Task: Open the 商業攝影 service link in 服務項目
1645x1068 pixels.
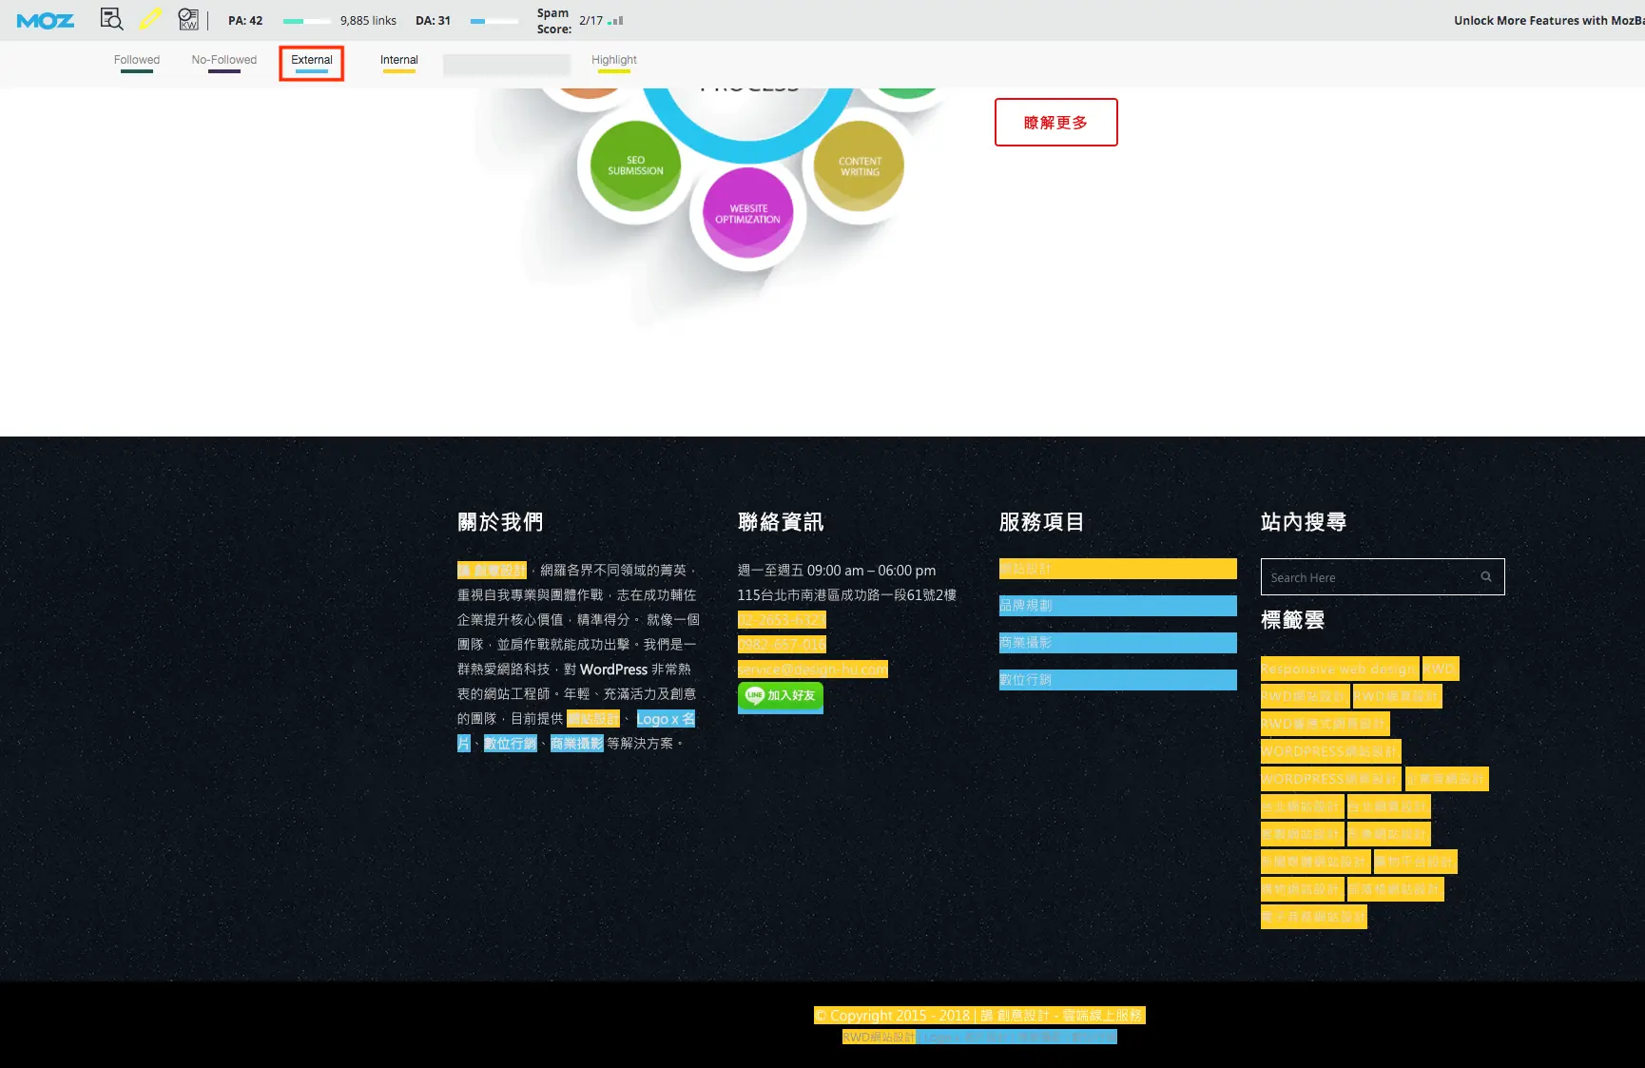Action: click(1118, 643)
